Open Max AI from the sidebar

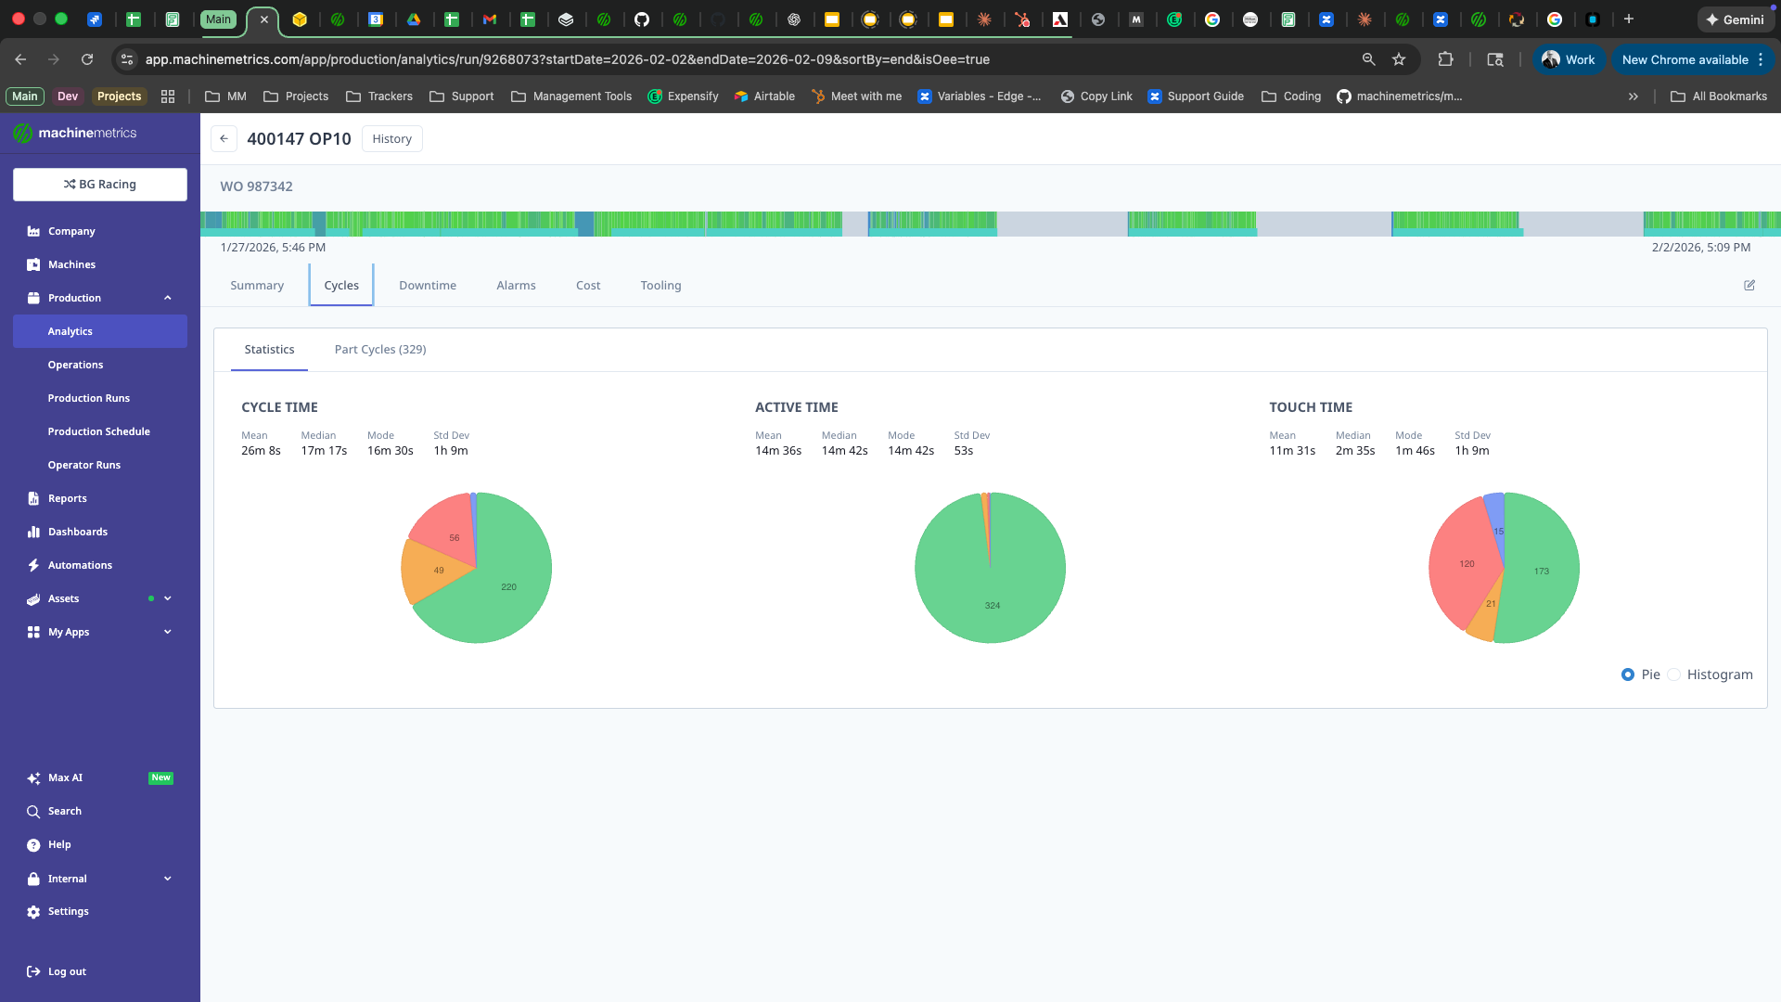coord(64,777)
